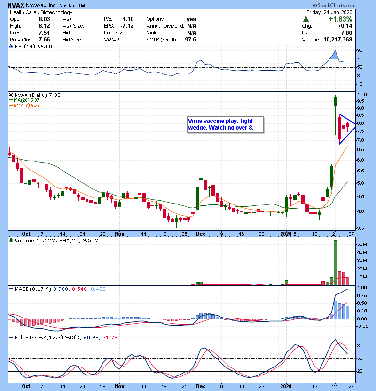Click the MACD value 0.968

click(61, 289)
